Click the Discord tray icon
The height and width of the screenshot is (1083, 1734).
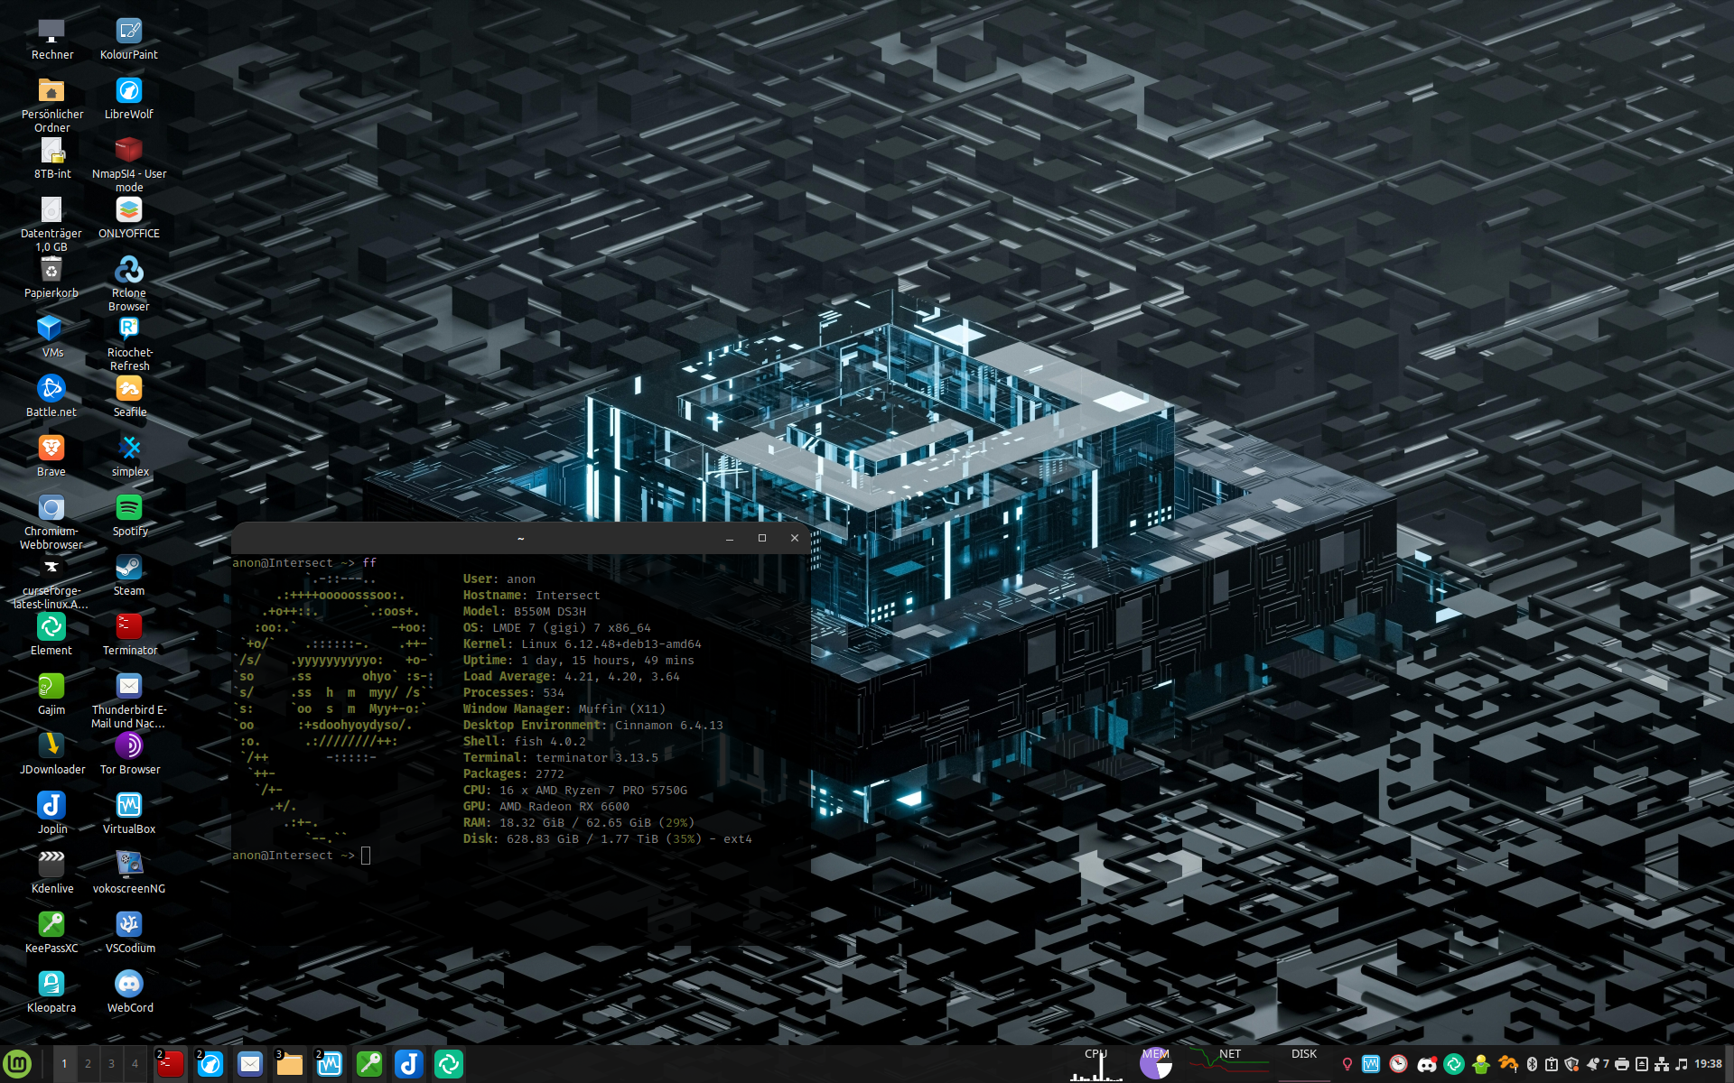pos(1427,1065)
